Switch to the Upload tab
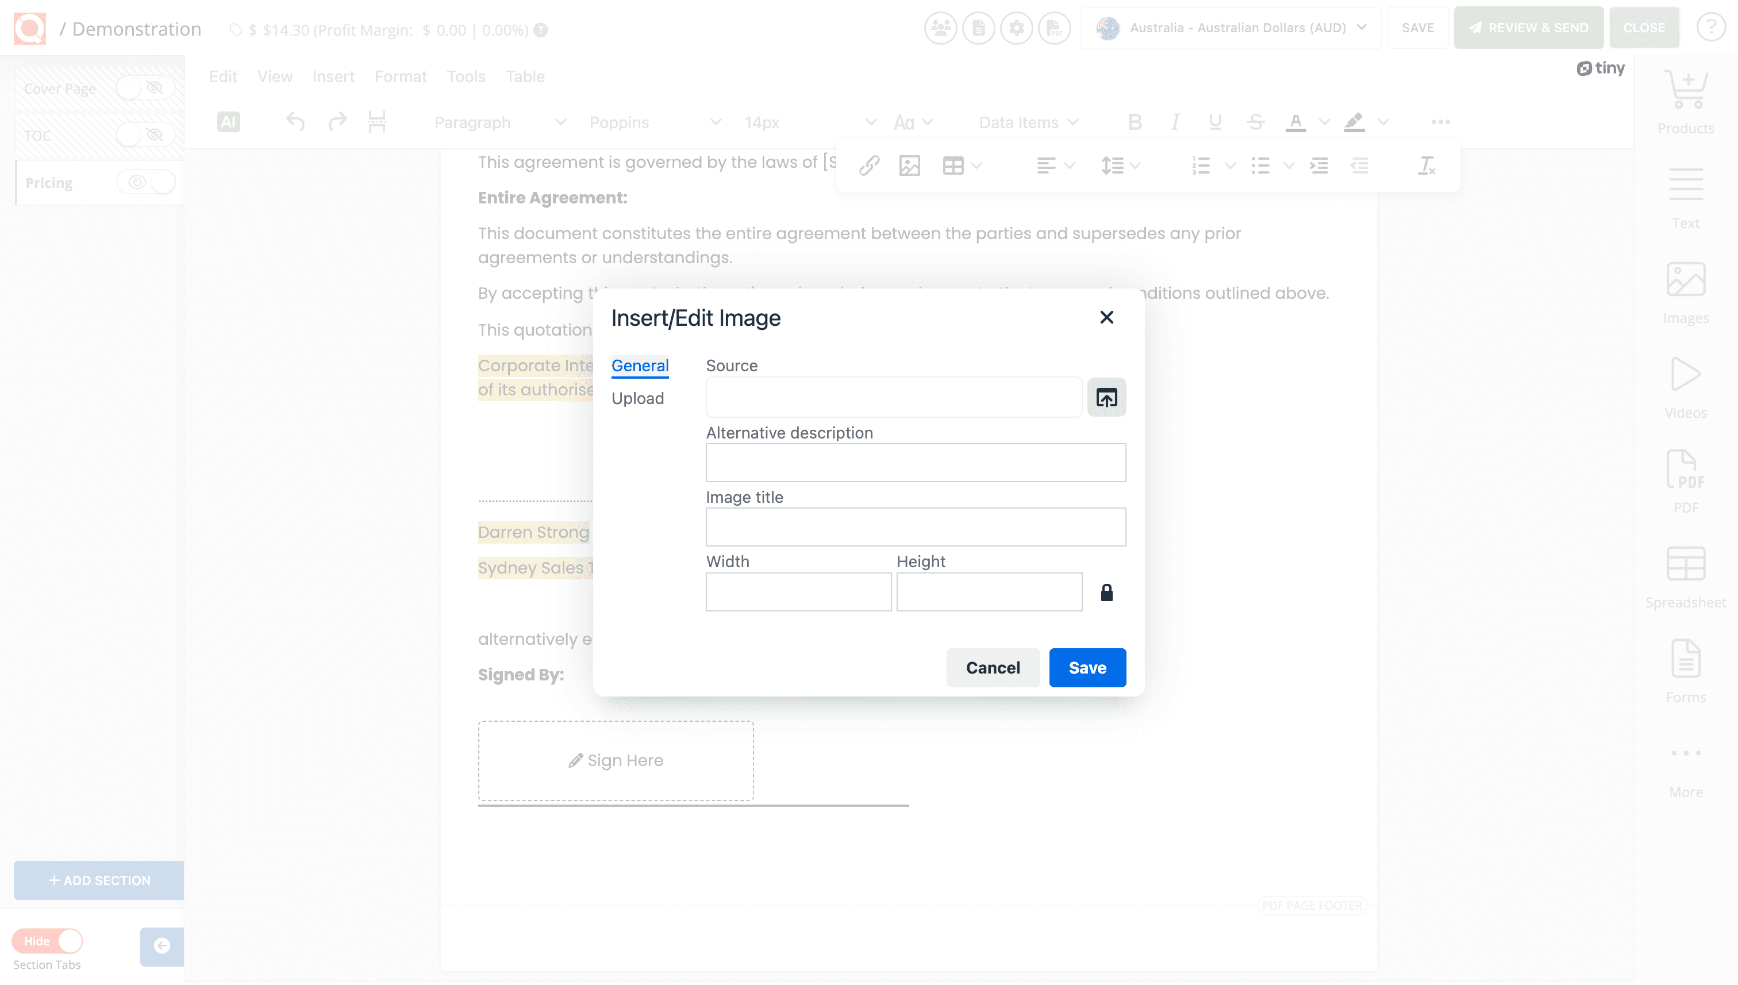 coord(637,398)
